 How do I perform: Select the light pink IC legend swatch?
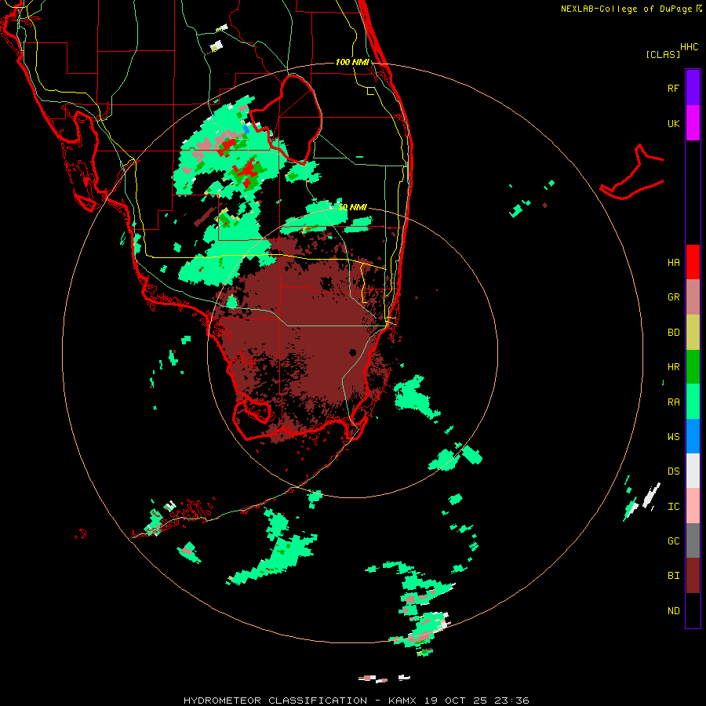[x=693, y=506]
